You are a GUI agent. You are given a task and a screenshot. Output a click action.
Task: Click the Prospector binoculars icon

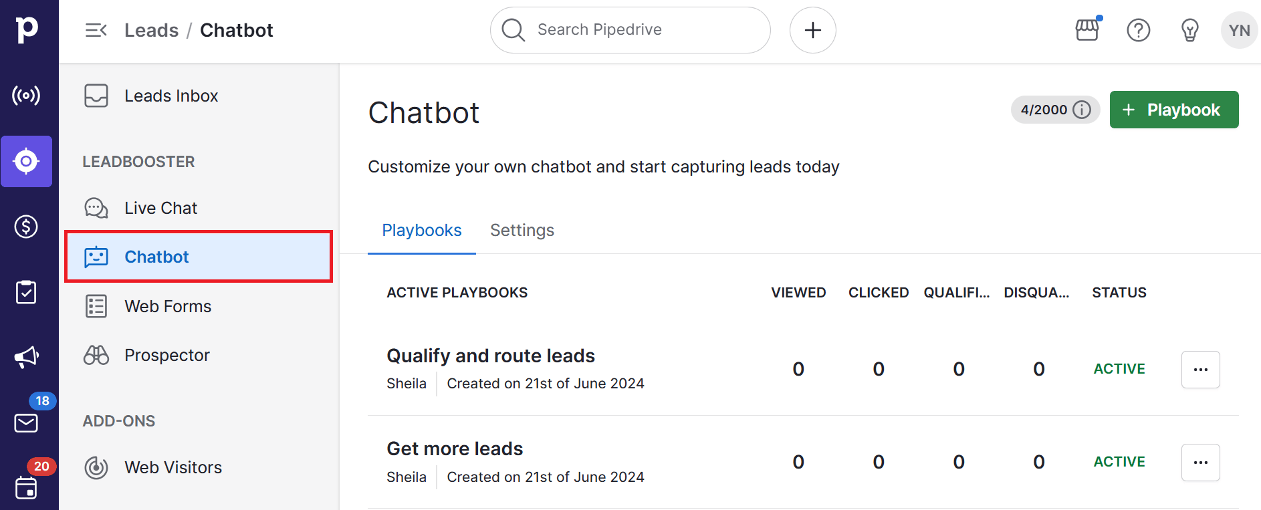click(x=96, y=355)
